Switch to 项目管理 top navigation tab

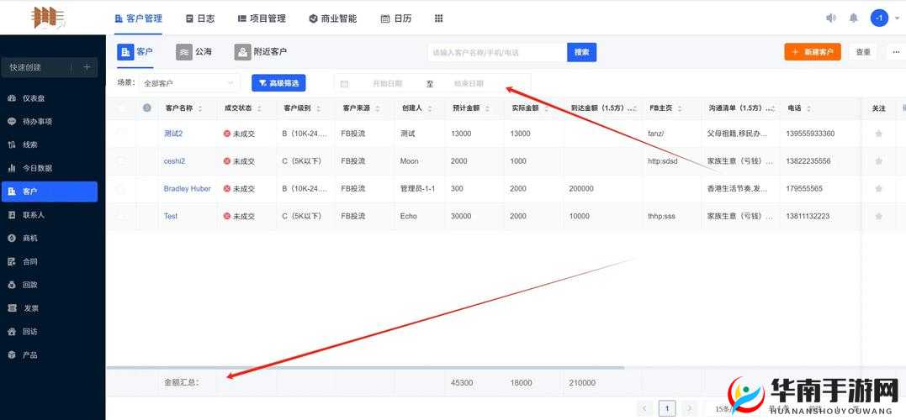pyautogui.click(x=262, y=18)
